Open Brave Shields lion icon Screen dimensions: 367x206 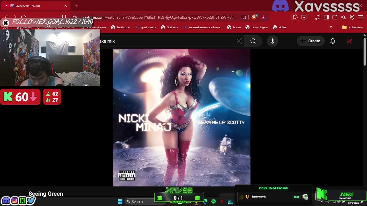[254, 17]
